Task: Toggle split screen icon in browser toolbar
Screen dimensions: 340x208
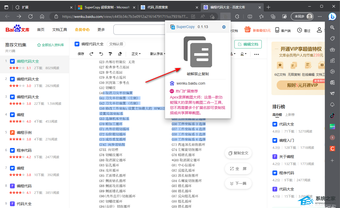Action: 250,17
